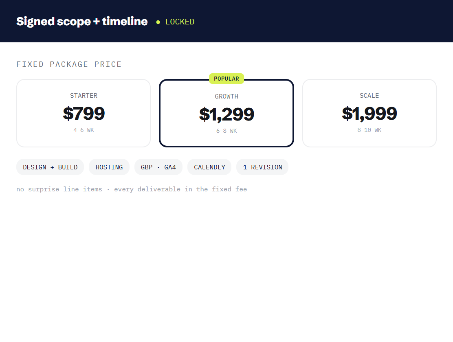Viewport: 453px width, 342px height.
Task: Click the POPULAR badge
Action: 226,79
